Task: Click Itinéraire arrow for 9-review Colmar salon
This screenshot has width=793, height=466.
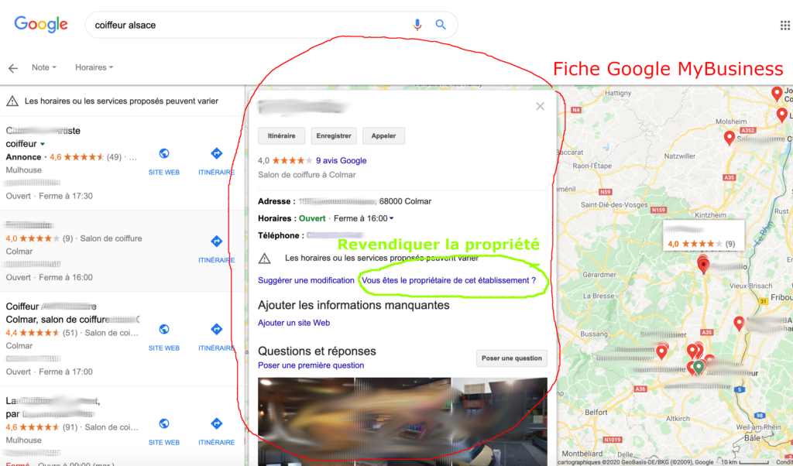Action: [x=217, y=241]
